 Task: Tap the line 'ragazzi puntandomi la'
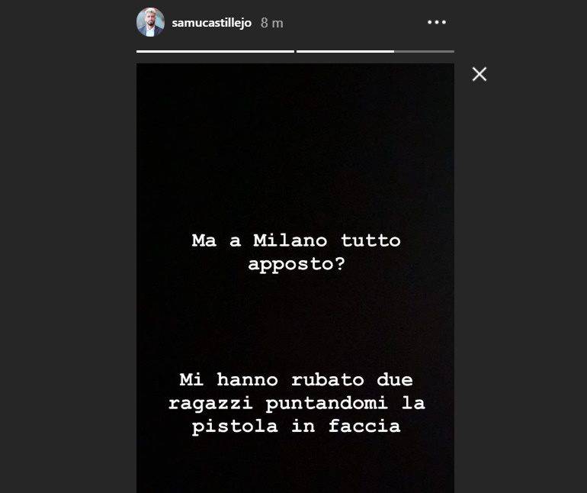tap(297, 404)
